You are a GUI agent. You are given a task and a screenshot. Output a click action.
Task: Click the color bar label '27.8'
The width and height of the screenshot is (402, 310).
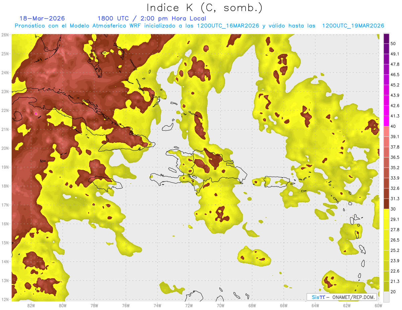tap(395, 230)
